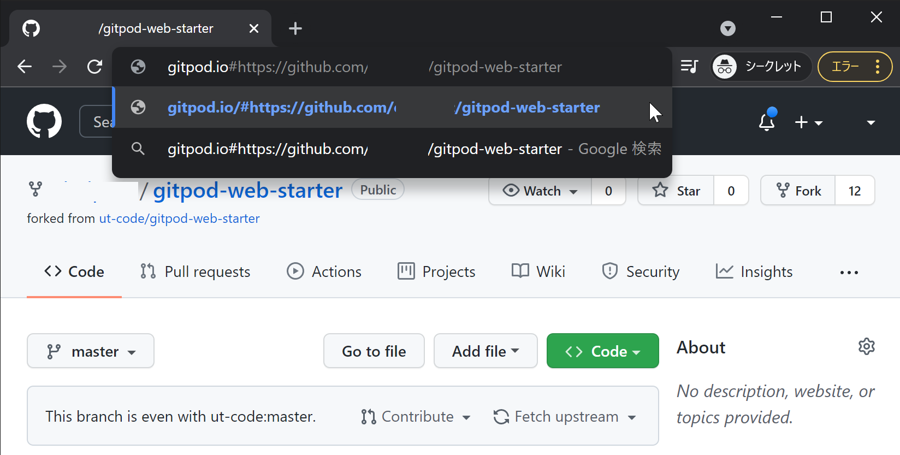Open the gitpod-web-starter repository name link
The image size is (900, 455).
click(x=247, y=190)
